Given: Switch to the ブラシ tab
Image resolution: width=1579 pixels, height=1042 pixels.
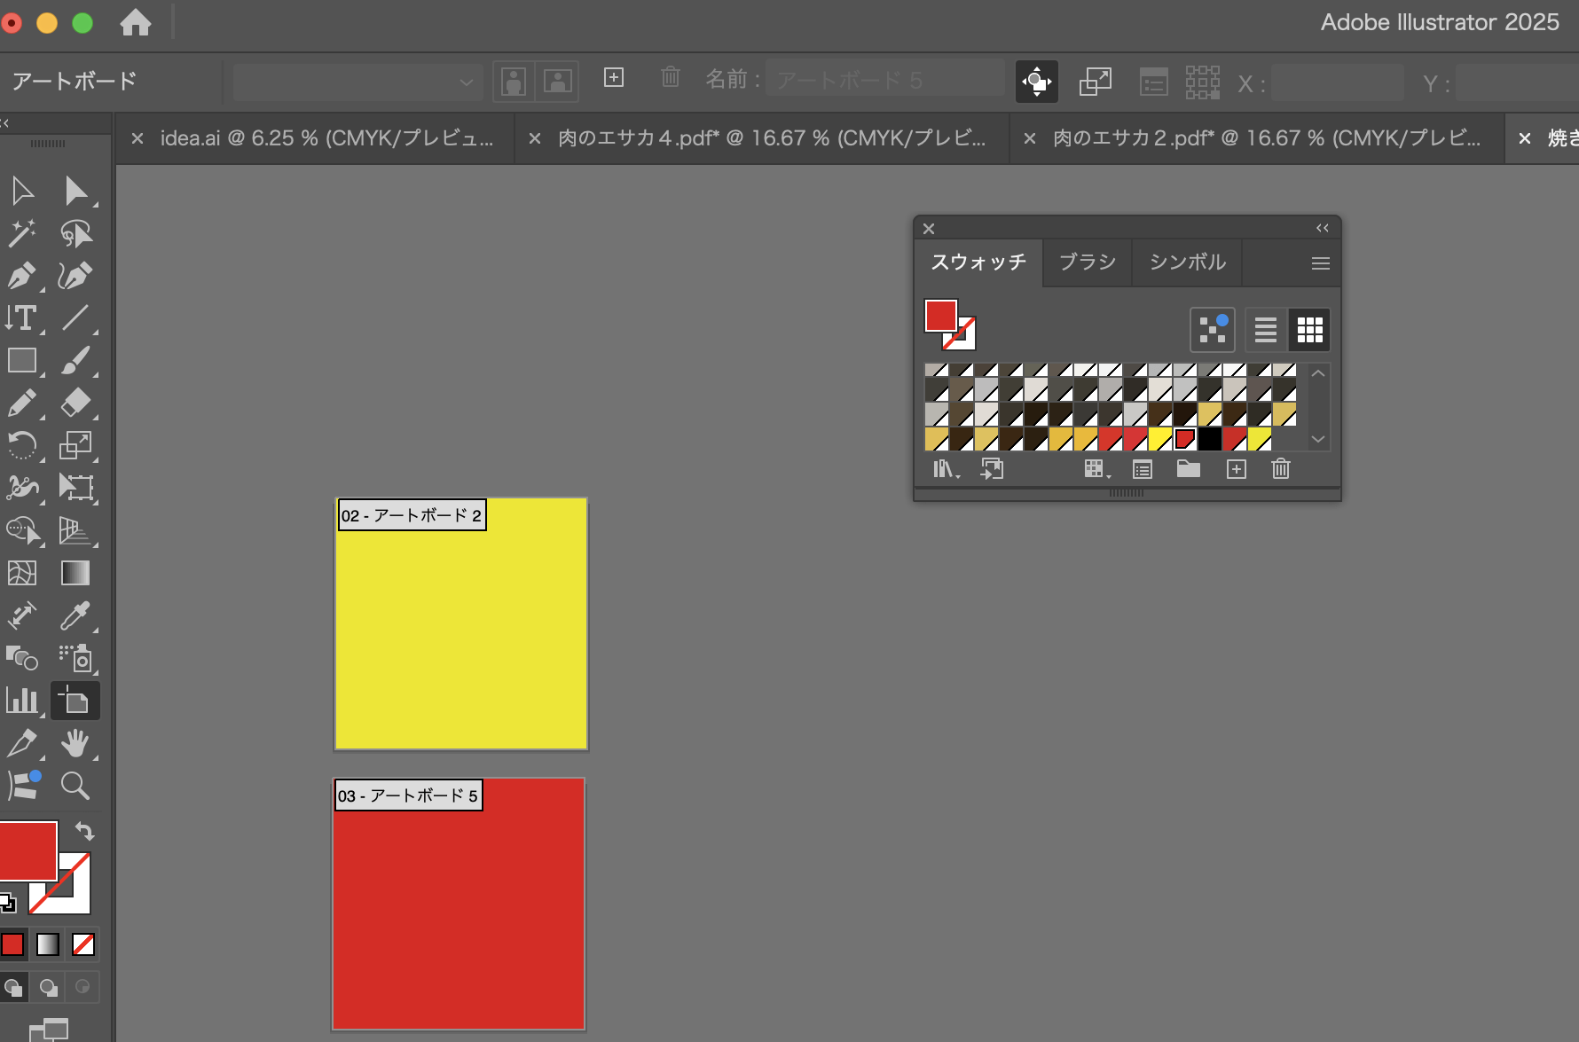Looking at the screenshot, I should tap(1088, 262).
